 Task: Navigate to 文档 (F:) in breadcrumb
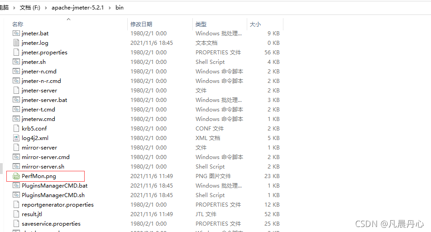coord(30,7)
